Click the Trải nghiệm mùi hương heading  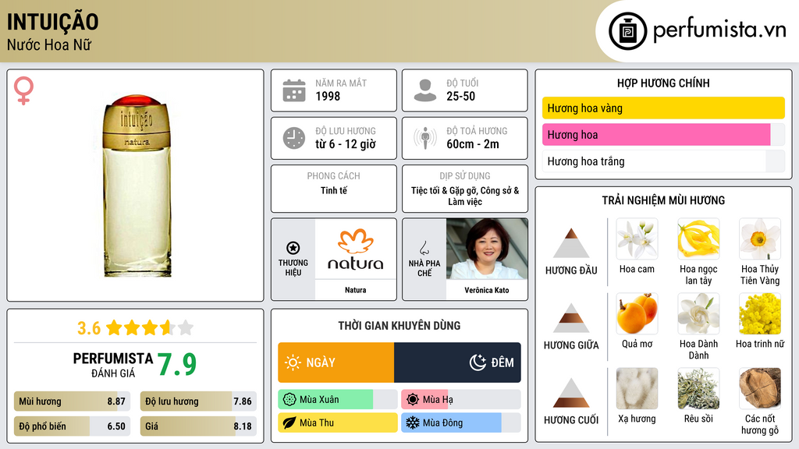coord(663,200)
